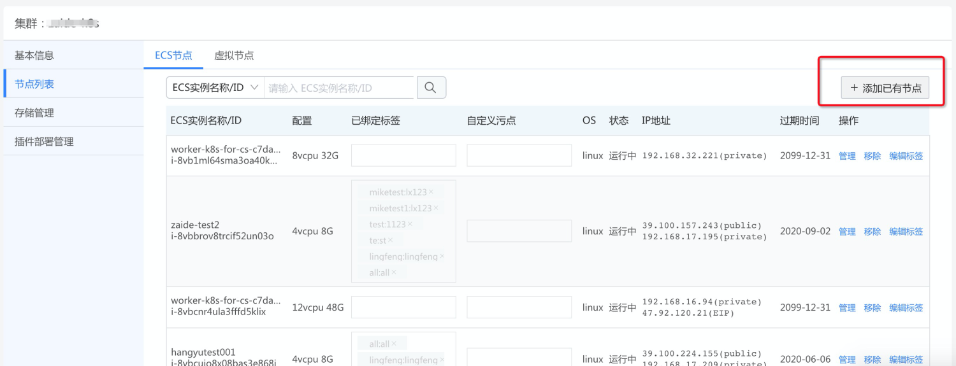Screen dimensions: 956x366
Task: Click 管理 for node 192.168.32.221
Action: (847, 156)
